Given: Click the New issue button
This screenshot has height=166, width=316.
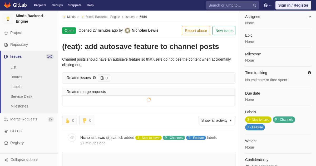Looking at the screenshot, I should coord(224,31).
